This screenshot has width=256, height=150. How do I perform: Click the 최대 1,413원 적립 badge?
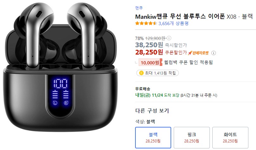pyautogui.click(x=158, y=73)
